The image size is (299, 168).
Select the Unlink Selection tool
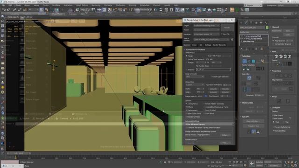20,9
